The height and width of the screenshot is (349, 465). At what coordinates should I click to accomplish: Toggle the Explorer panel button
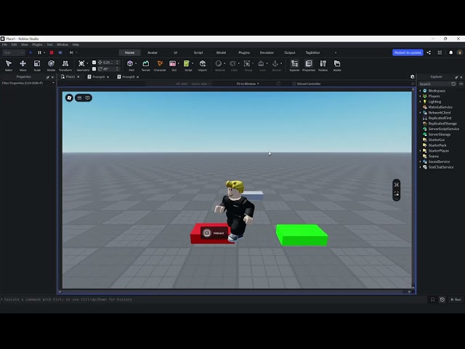pyautogui.click(x=294, y=65)
